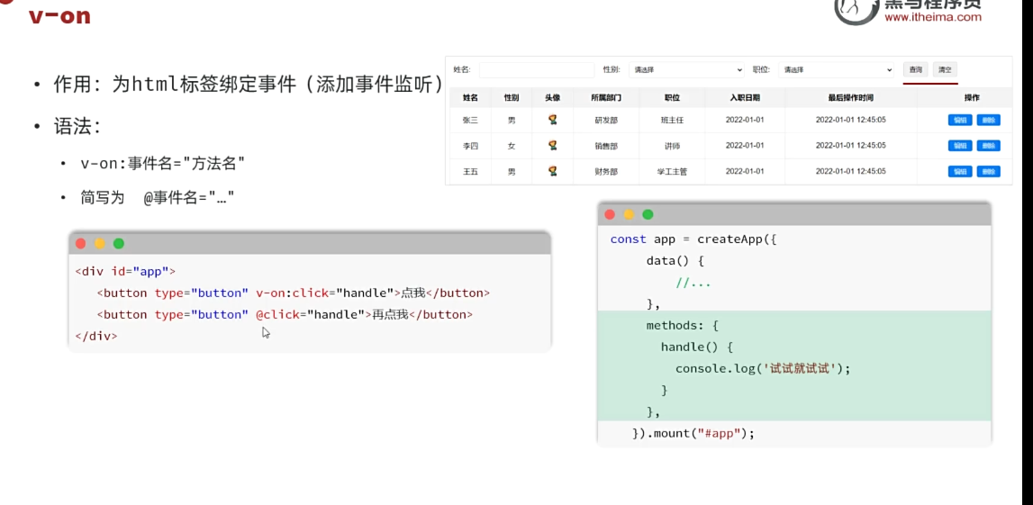Click green dot on JavaScript code window
1033x505 pixels.
click(x=648, y=214)
